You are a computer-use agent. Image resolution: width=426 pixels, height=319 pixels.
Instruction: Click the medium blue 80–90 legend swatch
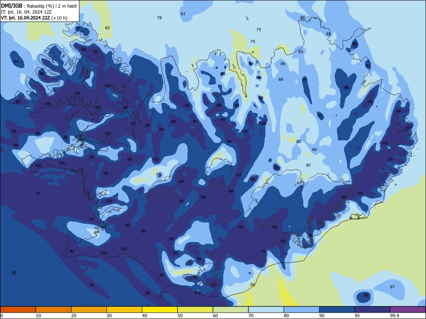point(302,310)
